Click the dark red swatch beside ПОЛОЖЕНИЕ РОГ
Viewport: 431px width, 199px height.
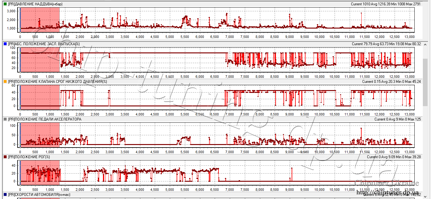[x=5, y=157]
